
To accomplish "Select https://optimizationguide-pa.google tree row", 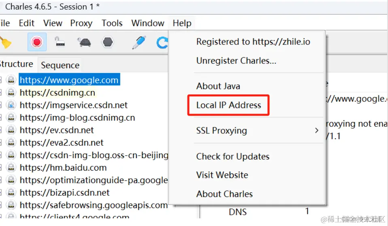I will 94,180.
